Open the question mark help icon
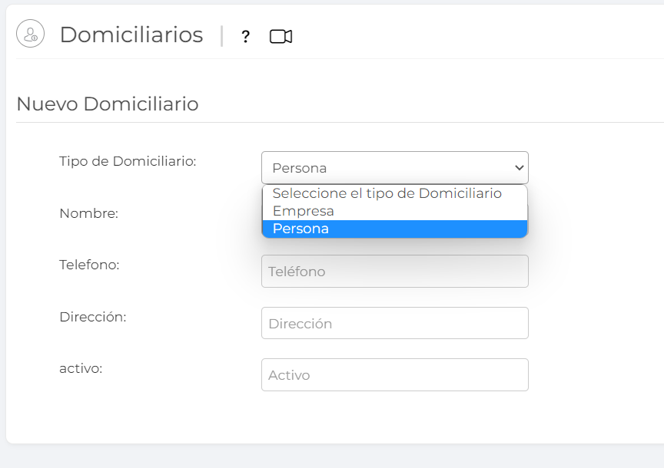This screenshot has width=664, height=468. (x=245, y=35)
